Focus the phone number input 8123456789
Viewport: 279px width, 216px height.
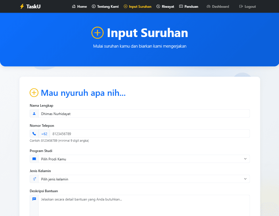pos(150,134)
